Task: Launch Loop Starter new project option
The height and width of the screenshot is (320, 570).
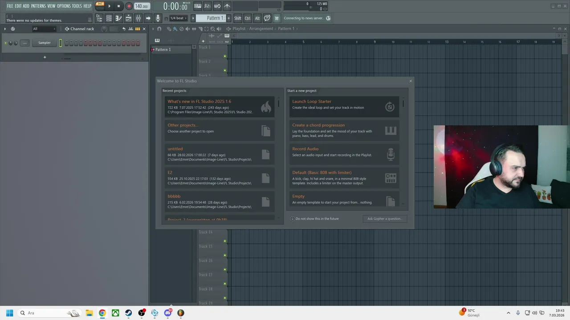Action: [x=344, y=107]
